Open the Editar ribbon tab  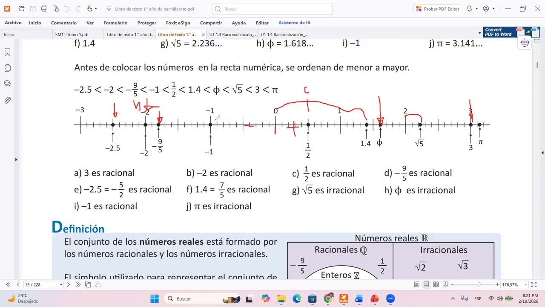[x=262, y=23]
